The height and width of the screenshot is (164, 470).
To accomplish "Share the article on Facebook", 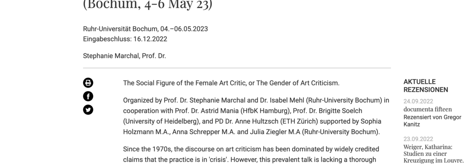I will (88, 96).
